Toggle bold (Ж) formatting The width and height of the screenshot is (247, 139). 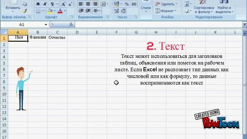[x=38, y=4]
